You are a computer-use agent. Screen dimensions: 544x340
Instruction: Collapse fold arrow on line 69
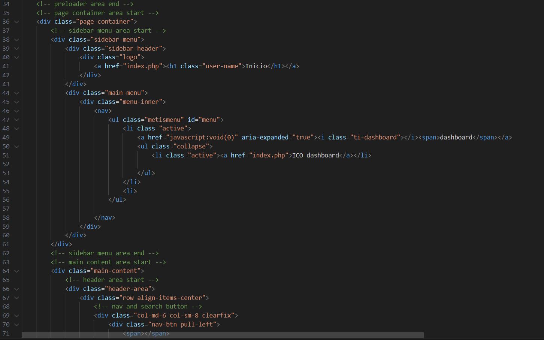16,316
